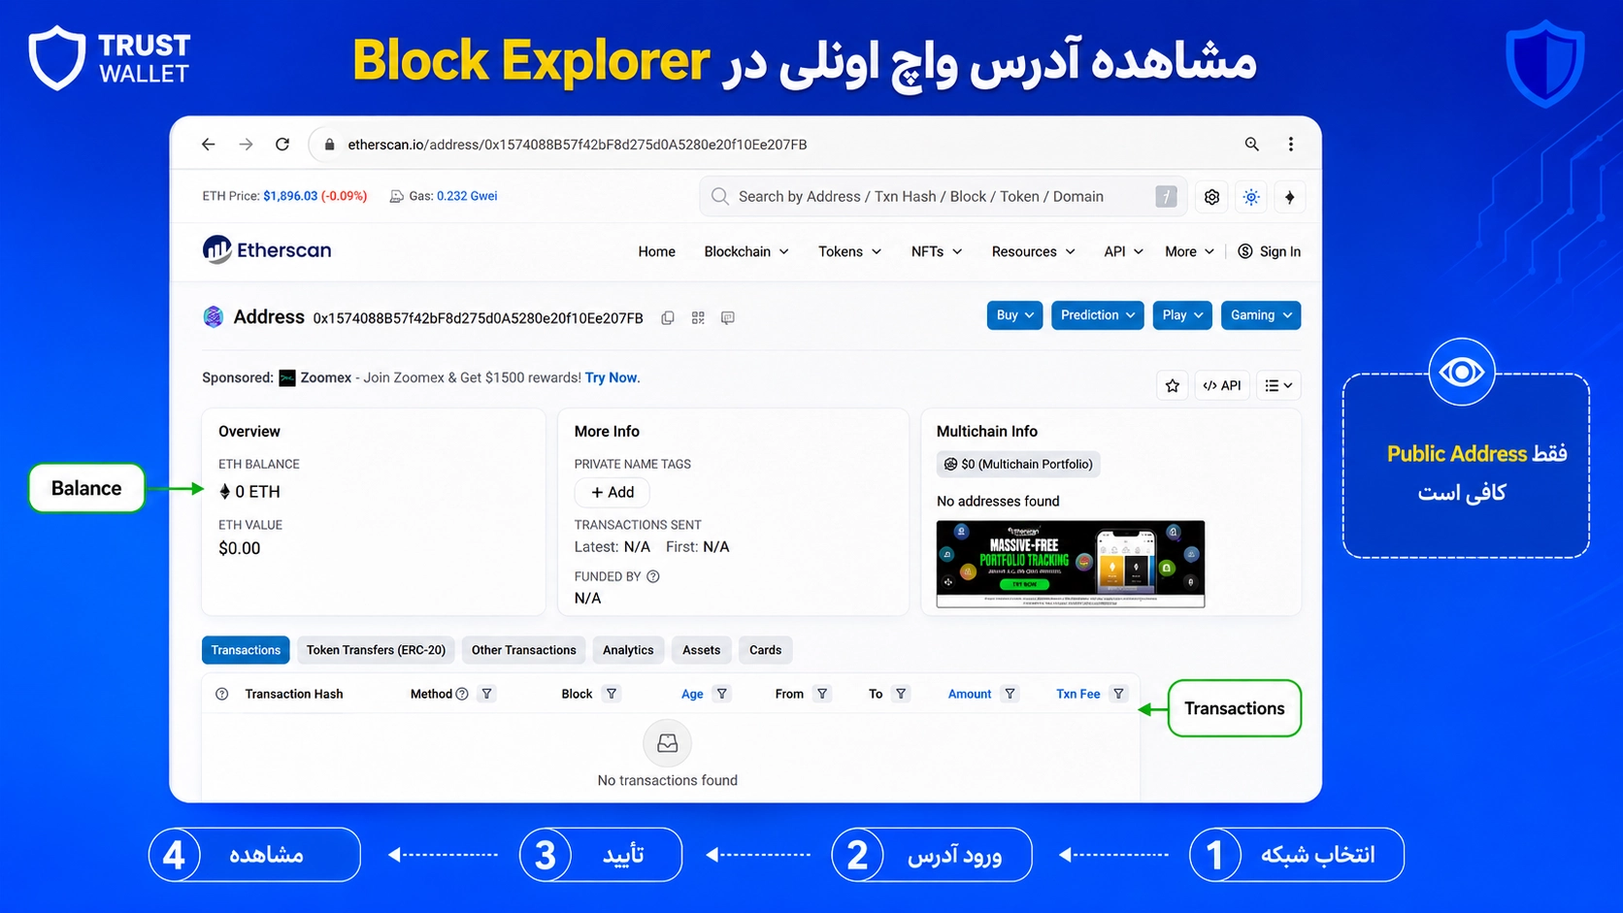Click the slash shortcut key badge

point(1166,197)
